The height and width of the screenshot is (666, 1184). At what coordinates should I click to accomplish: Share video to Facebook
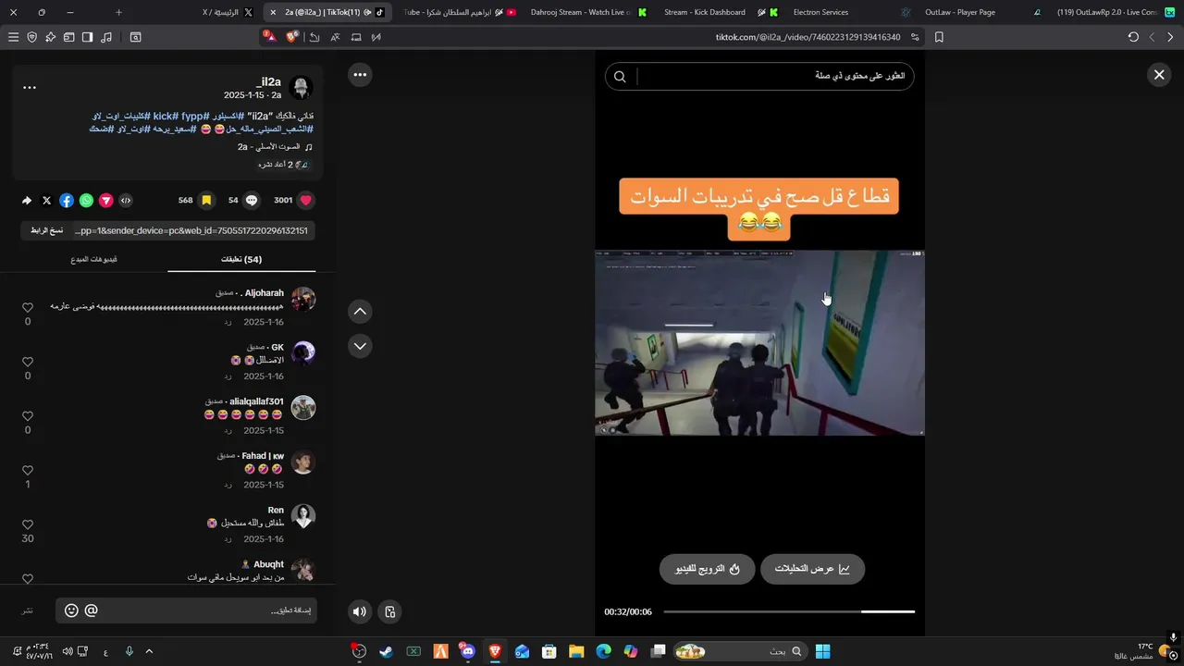[x=67, y=200]
